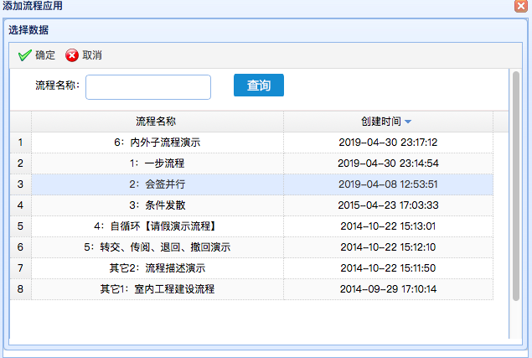The height and width of the screenshot is (358, 532).
Task: Click the 确定 label text
Action: tap(45, 55)
